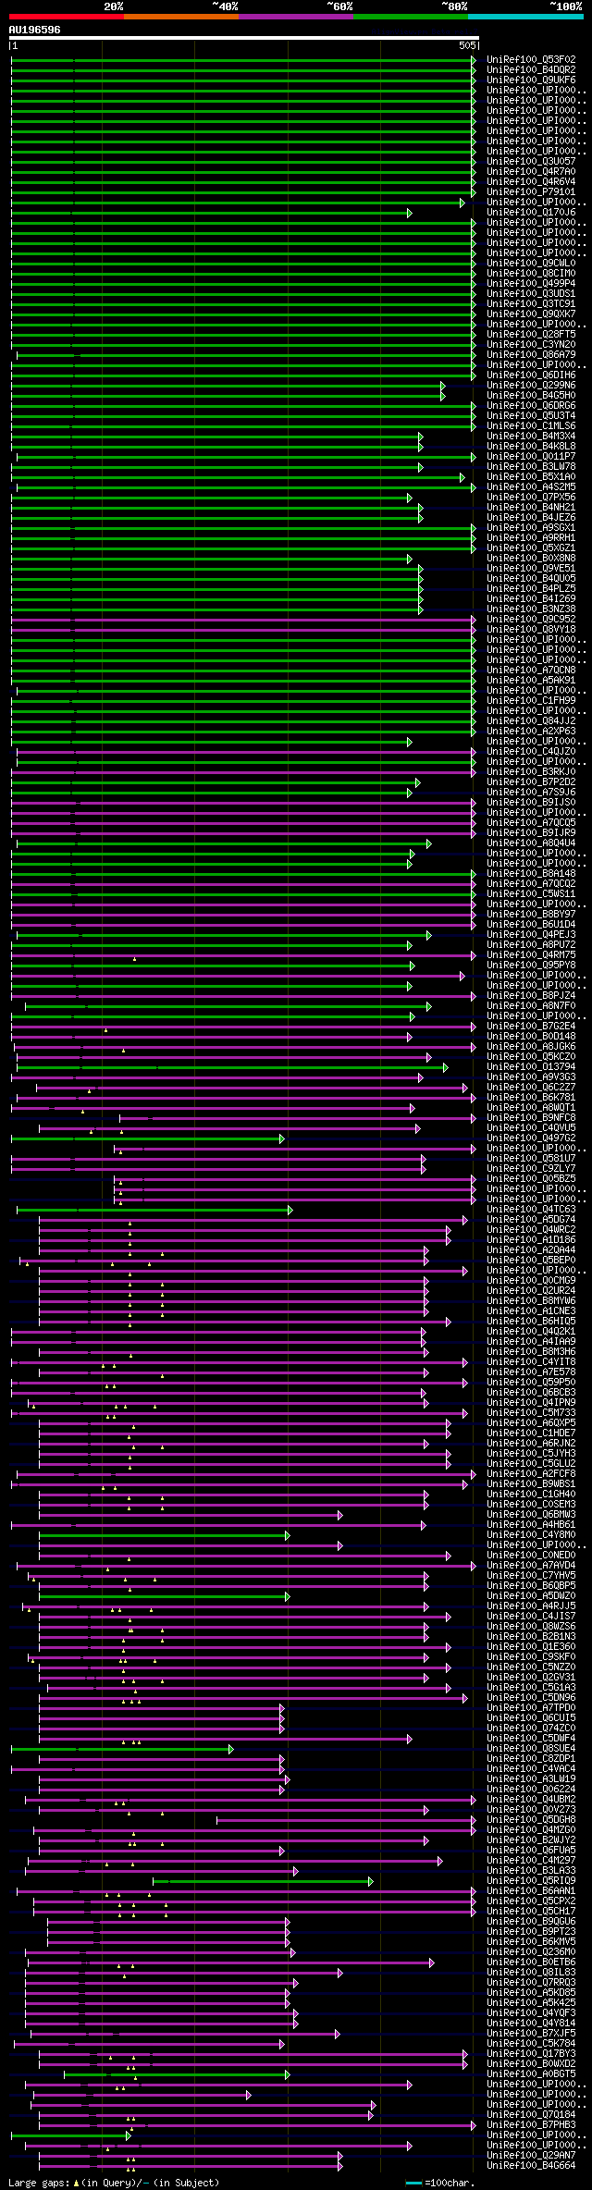Screen dimensions: 592x2190
Task: Select label UniRef100_A9SGX1
Action: pyautogui.click(x=531, y=528)
